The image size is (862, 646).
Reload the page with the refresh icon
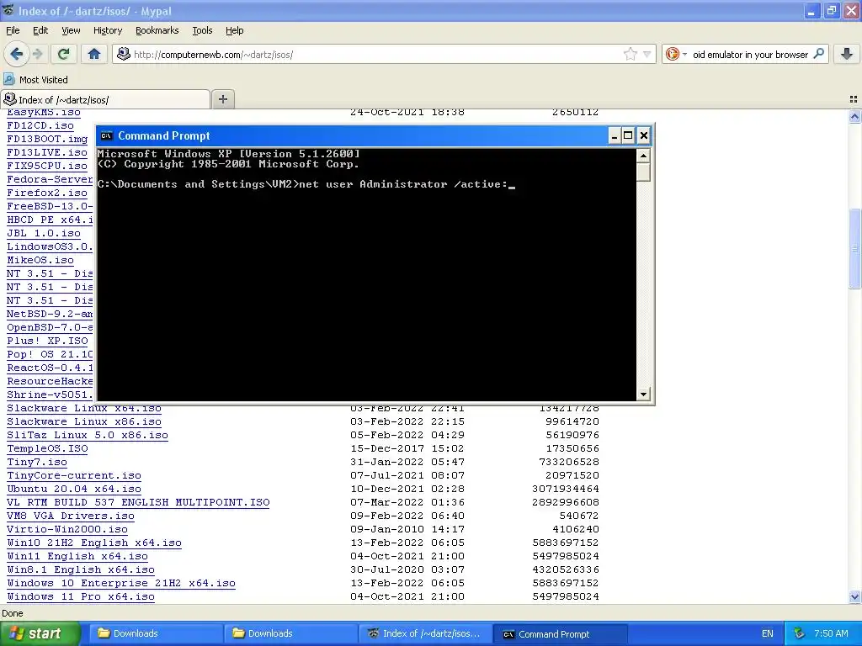pos(64,54)
